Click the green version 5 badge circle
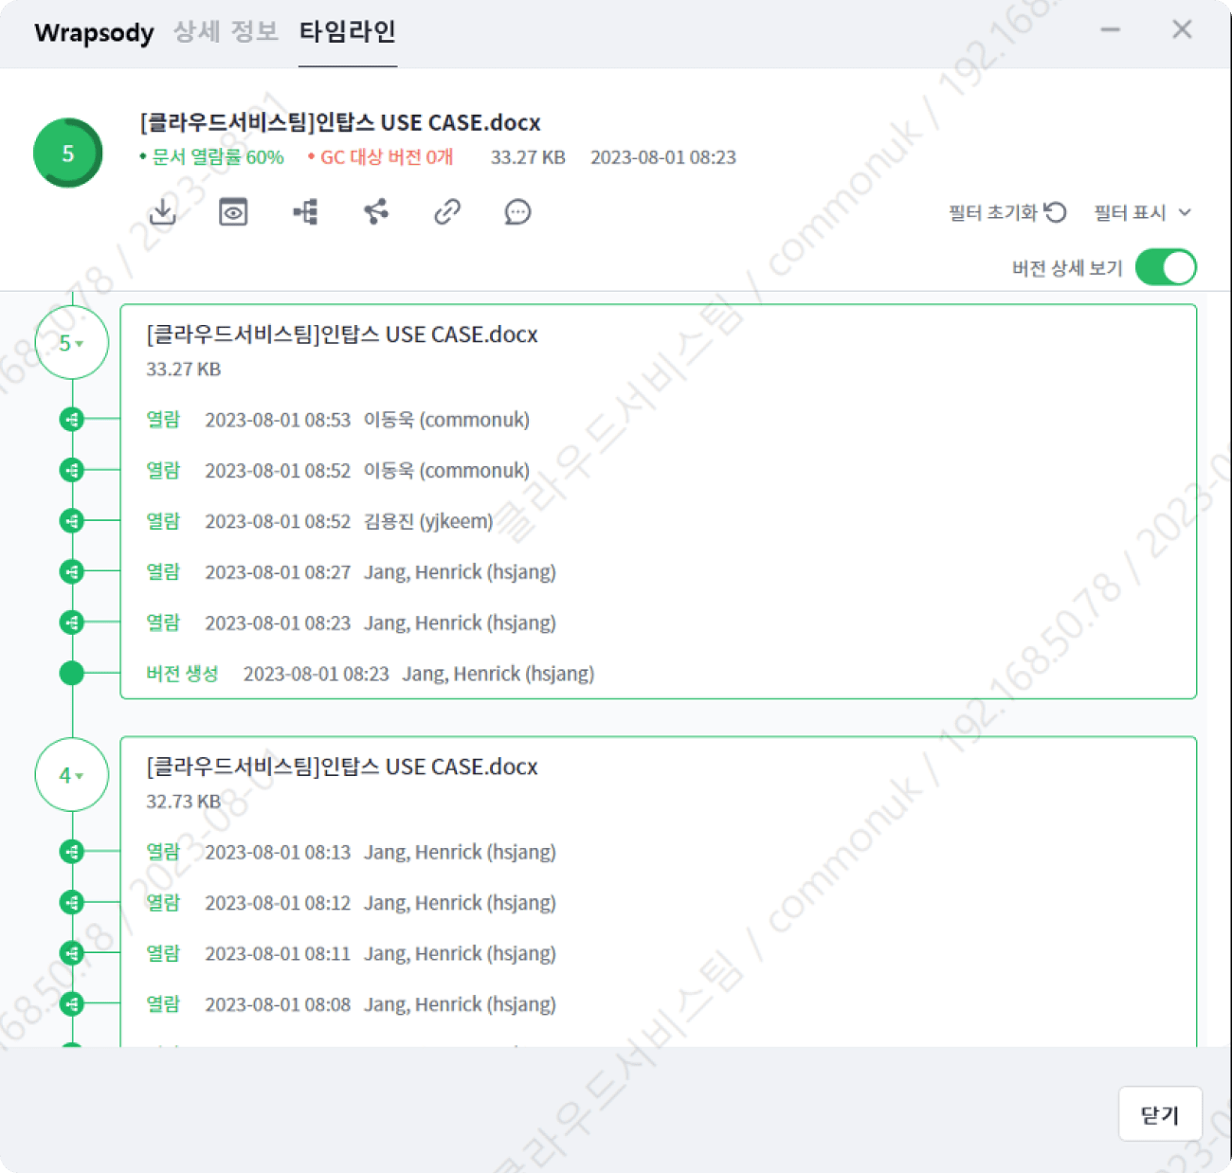This screenshot has width=1232, height=1173. click(x=67, y=153)
